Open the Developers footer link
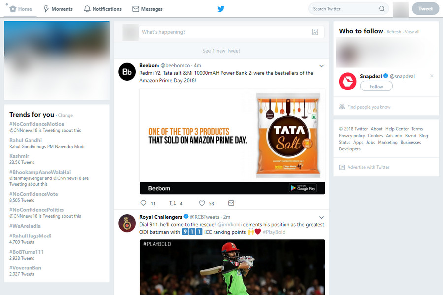This screenshot has height=295, width=443. (x=349, y=149)
